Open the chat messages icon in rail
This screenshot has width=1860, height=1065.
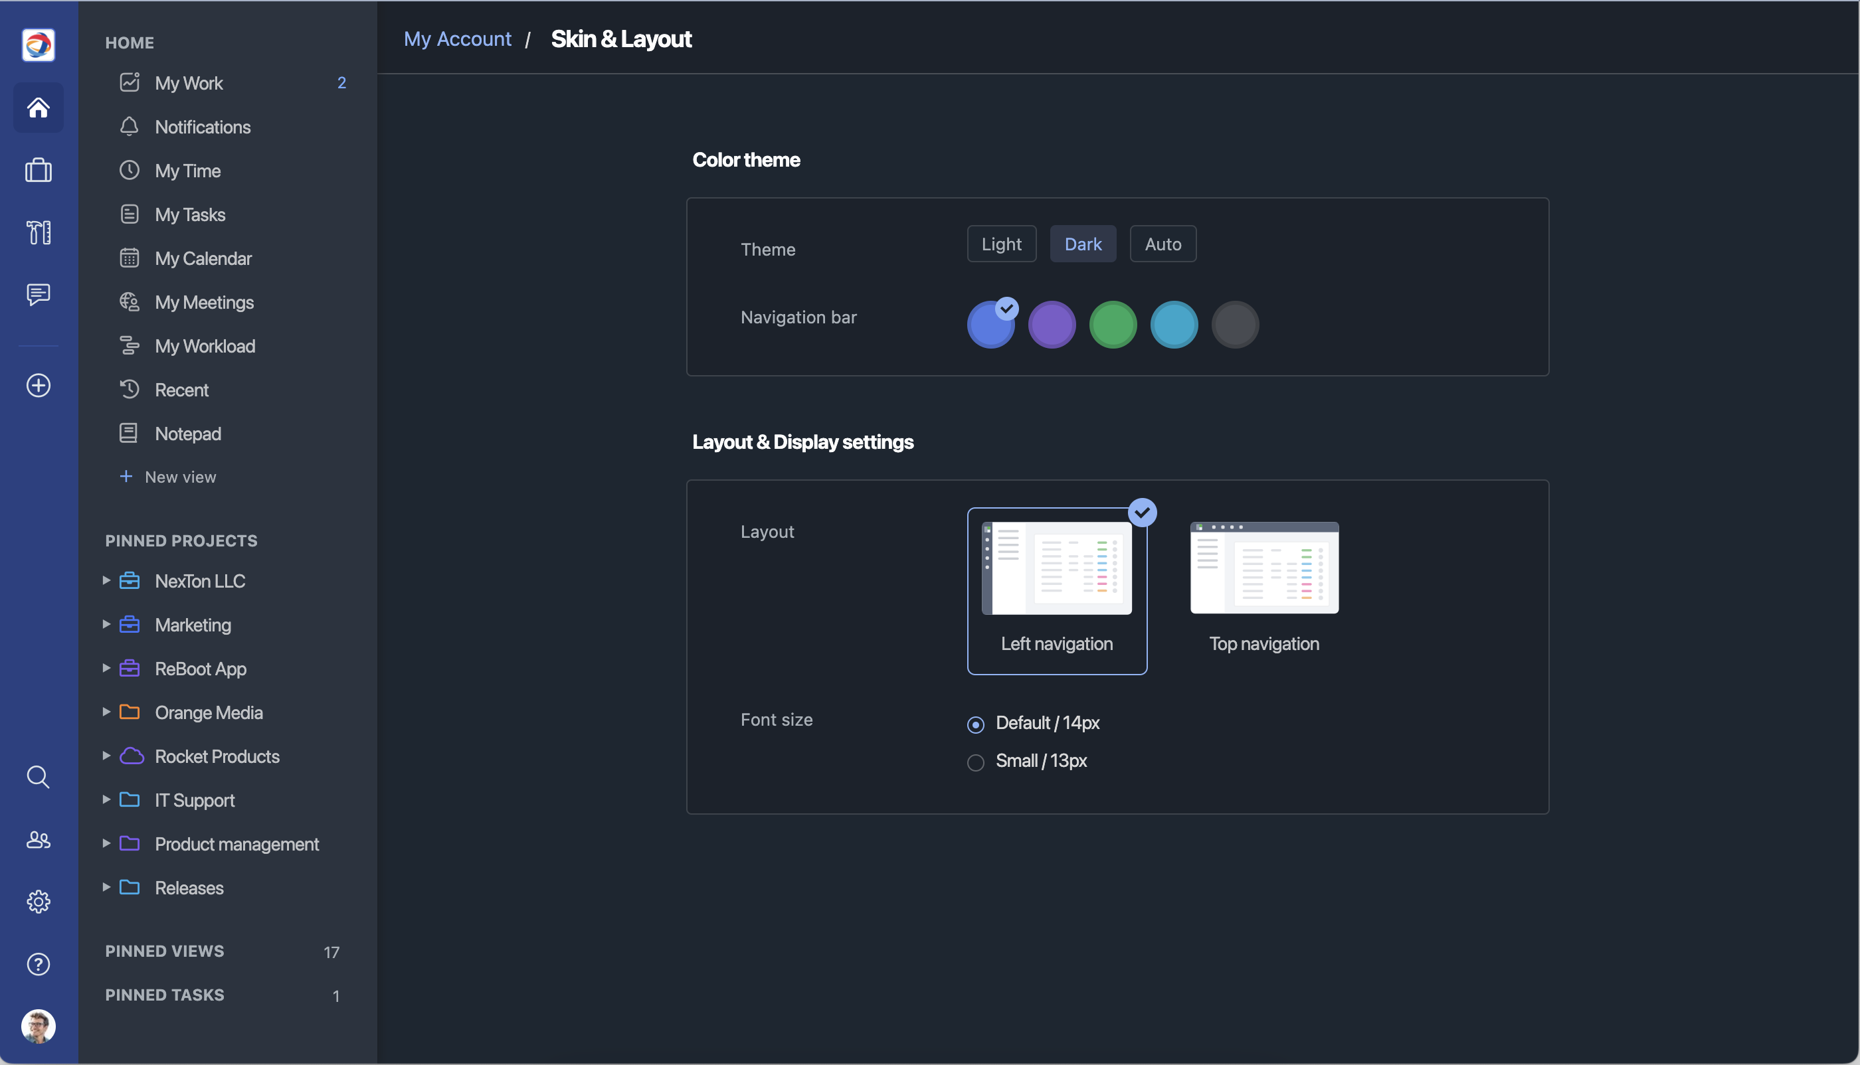38,295
